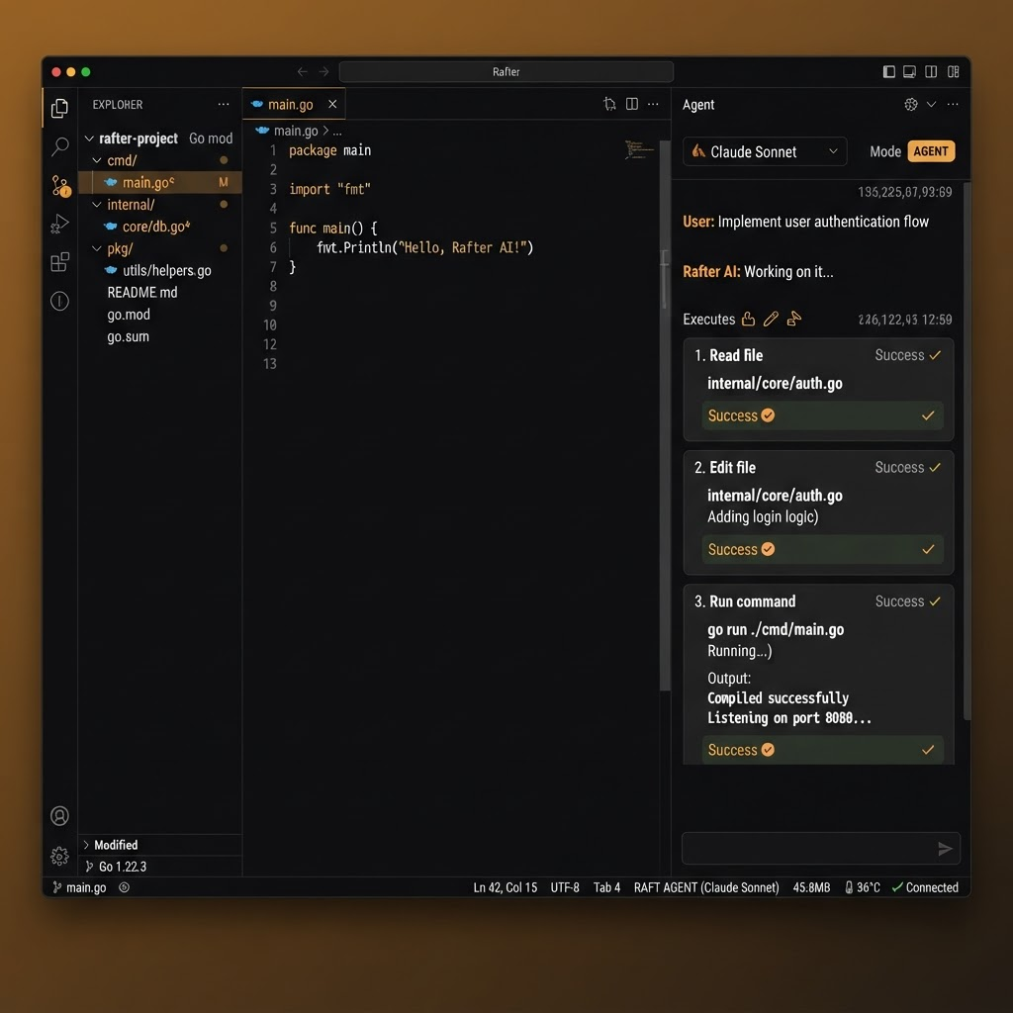Open the Claude Sonnet model dropdown
Screen dimensions: 1013x1013
point(765,151)
